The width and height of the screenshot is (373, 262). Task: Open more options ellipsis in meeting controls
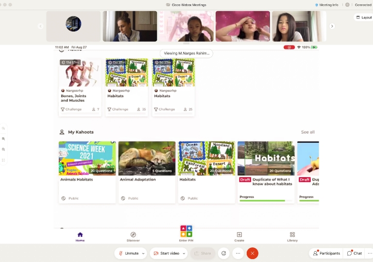[x=238, y=253]
